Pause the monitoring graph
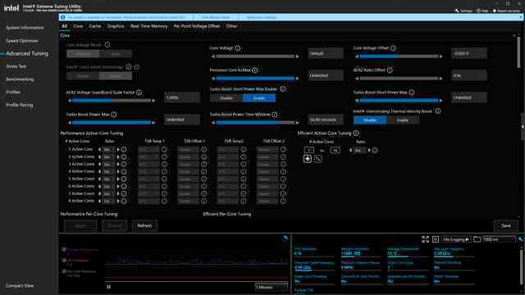 (x=109, y=287)
